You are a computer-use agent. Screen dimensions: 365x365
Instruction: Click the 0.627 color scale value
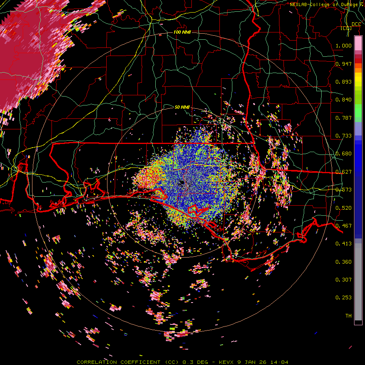tap(344, 172)
